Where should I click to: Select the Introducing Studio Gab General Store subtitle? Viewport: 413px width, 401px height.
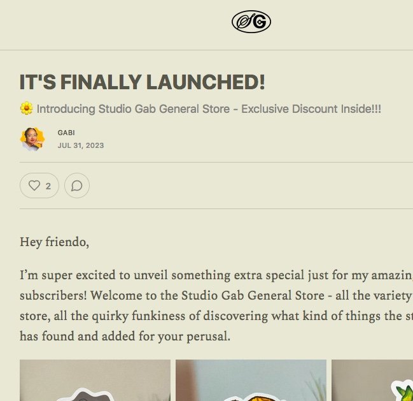tap(209, 108)
